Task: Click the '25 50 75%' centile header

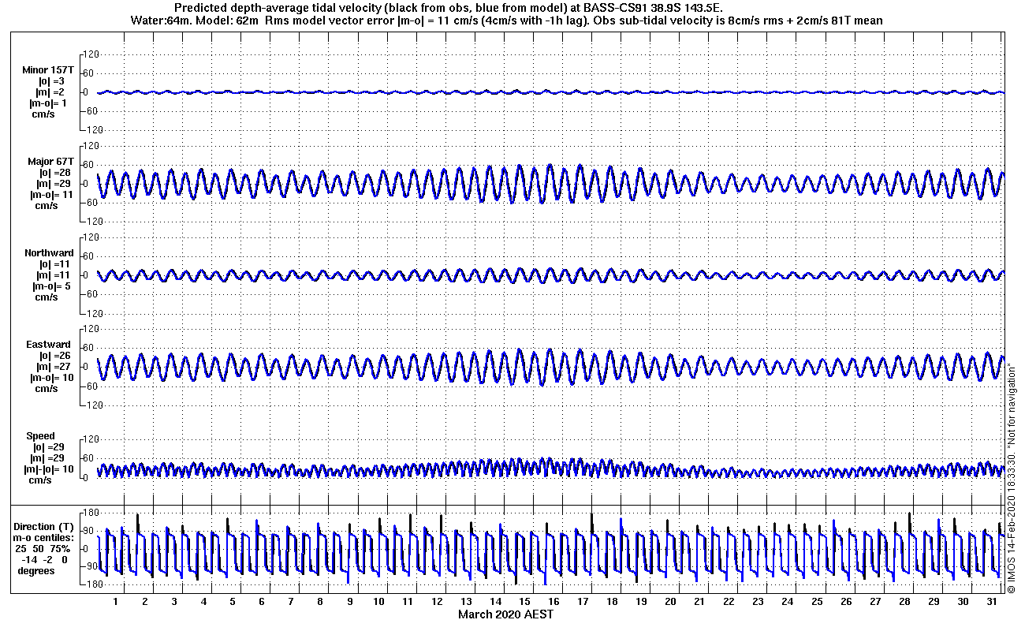Action: click(43, 548)
